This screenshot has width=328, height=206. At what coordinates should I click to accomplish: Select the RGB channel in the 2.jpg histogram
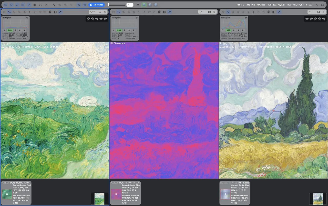click(x=228, y=30)
